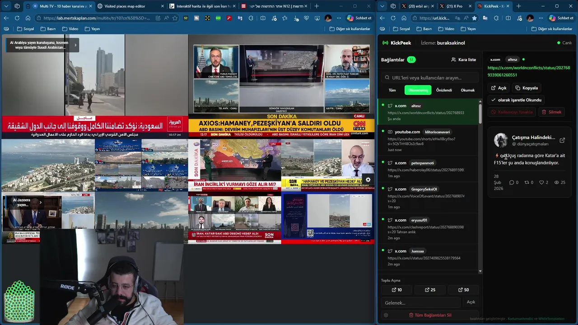Click the Açık open-link button
The image size is (578, 325).
click(499, 88)
